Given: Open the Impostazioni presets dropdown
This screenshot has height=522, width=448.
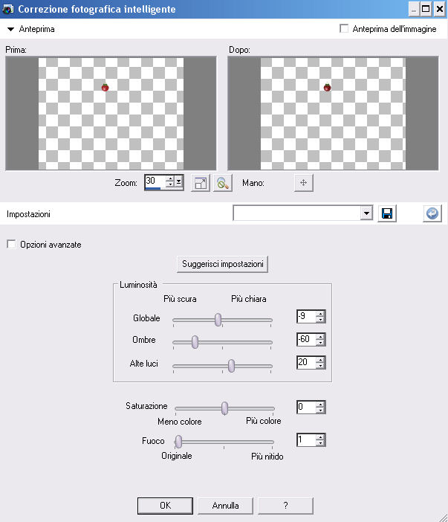Looking at the screenshot, I should coord(366,213).
